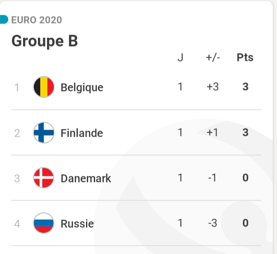
Task: Click Belgique's +3 goal difference
Action: coord(213,87)
